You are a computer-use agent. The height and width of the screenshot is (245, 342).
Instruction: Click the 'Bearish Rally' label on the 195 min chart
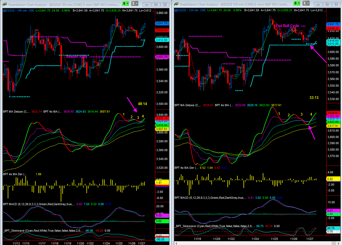pos(77,57)
